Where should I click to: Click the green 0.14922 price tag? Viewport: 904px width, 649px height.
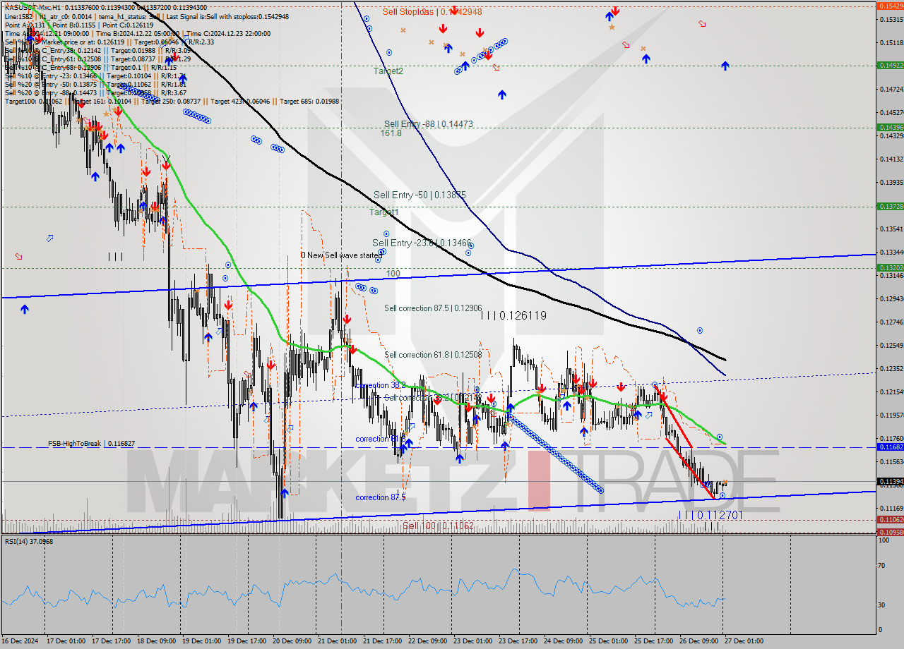pyautogui.click(x=889, y=65)
